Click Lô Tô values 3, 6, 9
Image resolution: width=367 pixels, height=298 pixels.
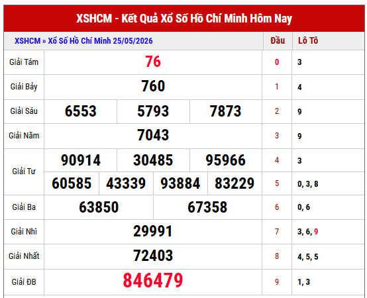pos(308,232)
